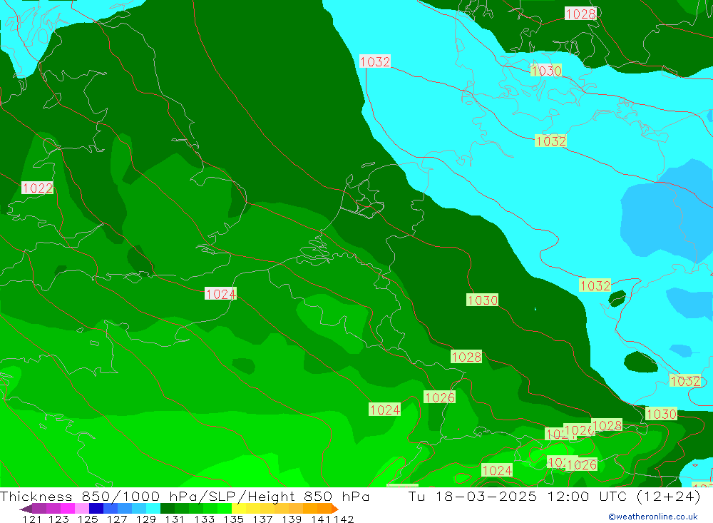Image resolution: width=713 pixels, height=523 pixels.
Task: Click the 1024 label on light green below 1026
Action: point(385,410)
